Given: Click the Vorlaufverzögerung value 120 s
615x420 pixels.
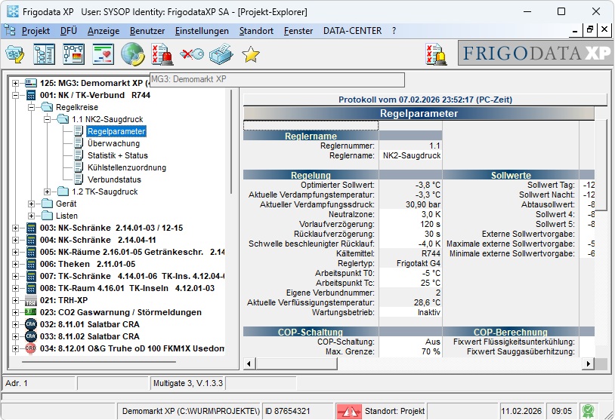Looking at the screenshot, I should click(x=411, y=224).
